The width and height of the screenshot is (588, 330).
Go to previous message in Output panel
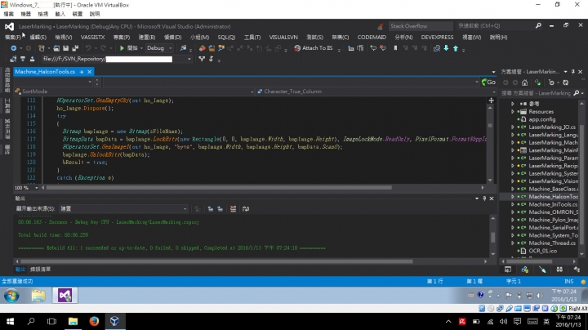[211, 209]
